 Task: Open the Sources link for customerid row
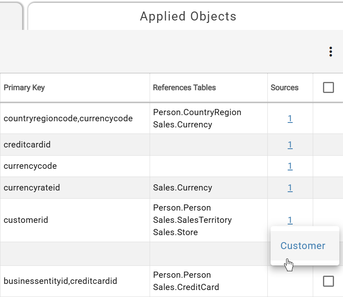[290, 220]
